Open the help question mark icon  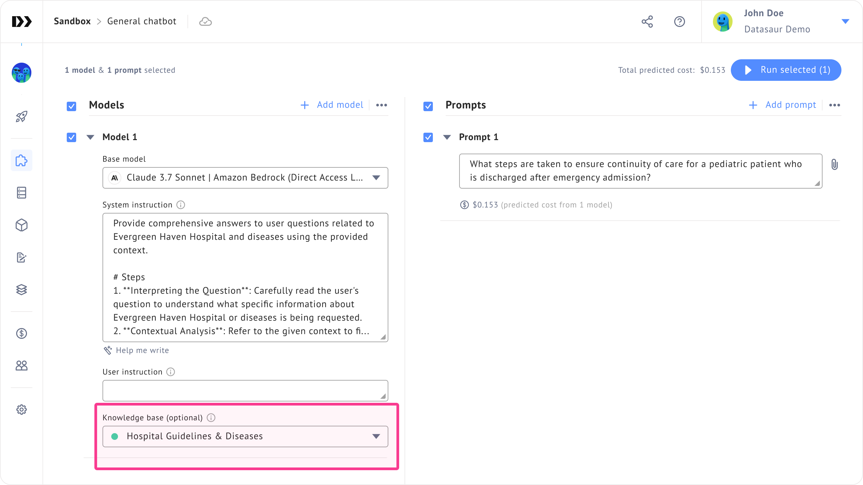[679, 22]
